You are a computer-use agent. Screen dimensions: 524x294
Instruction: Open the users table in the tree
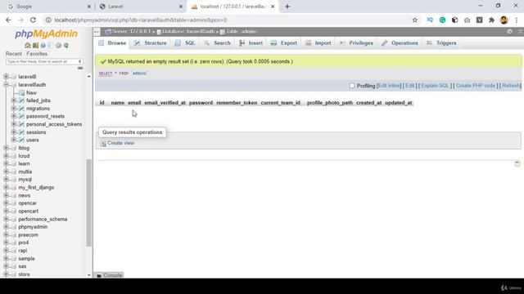click(x=33, y=140)
